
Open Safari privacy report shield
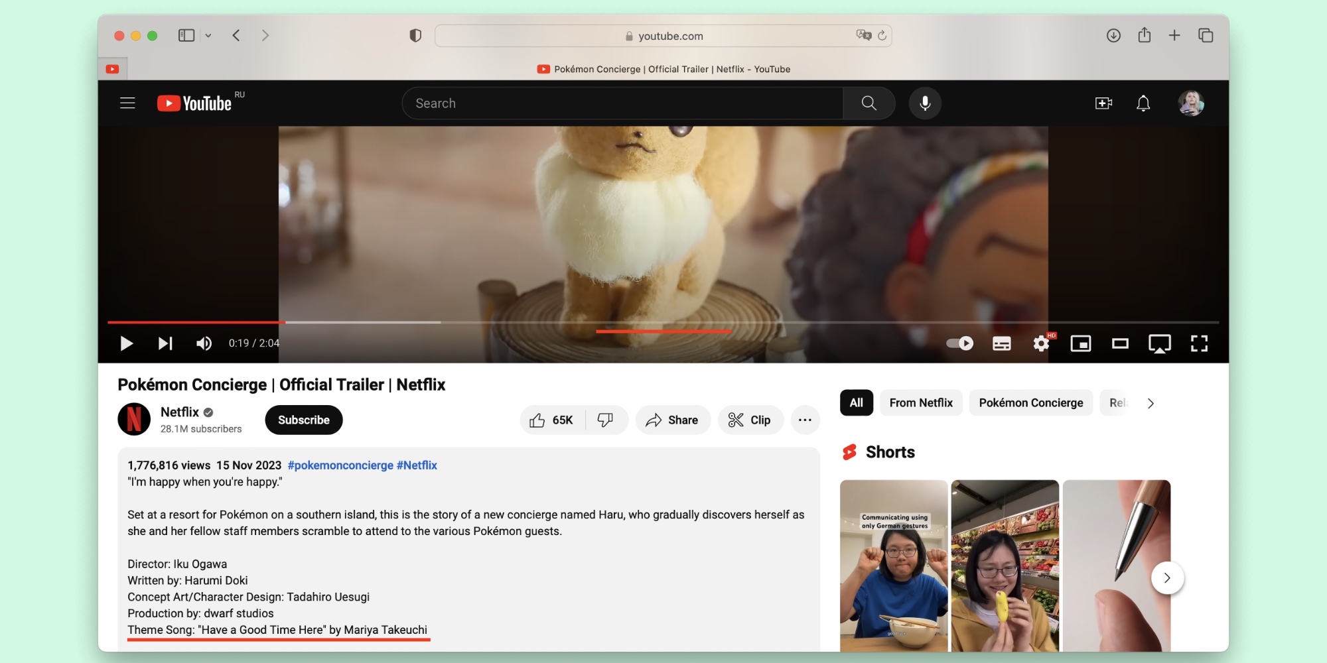[x=415, y=36]
